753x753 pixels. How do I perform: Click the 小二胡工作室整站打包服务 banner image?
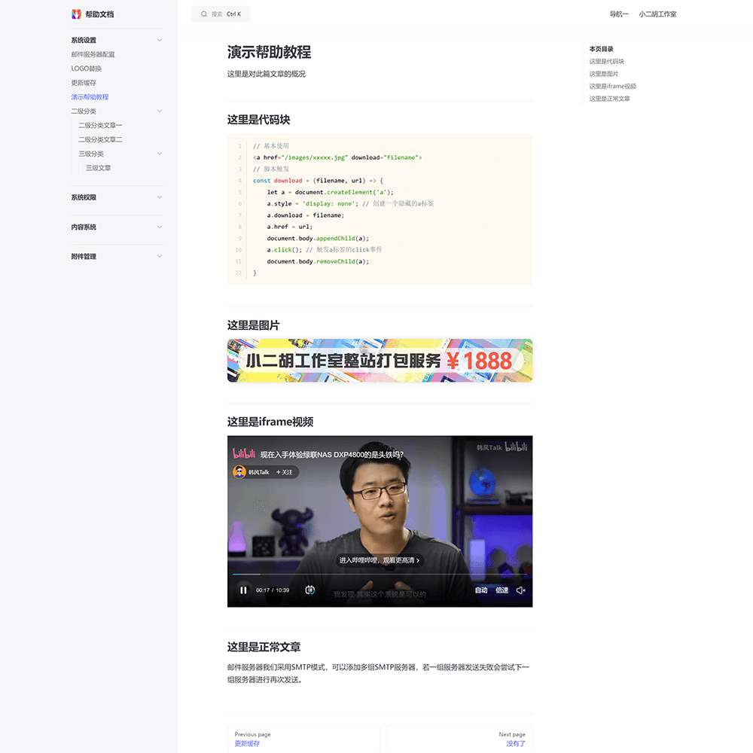tap(380, 361)
